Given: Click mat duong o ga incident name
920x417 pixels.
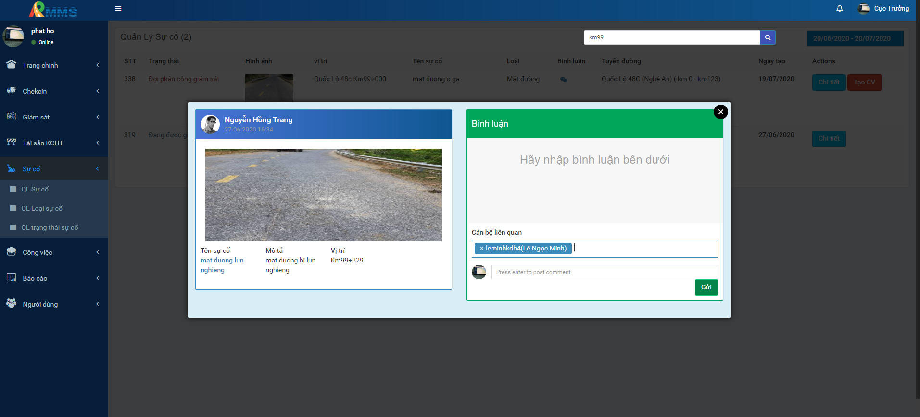Looking at the screenshot, I should coord(436,79).
